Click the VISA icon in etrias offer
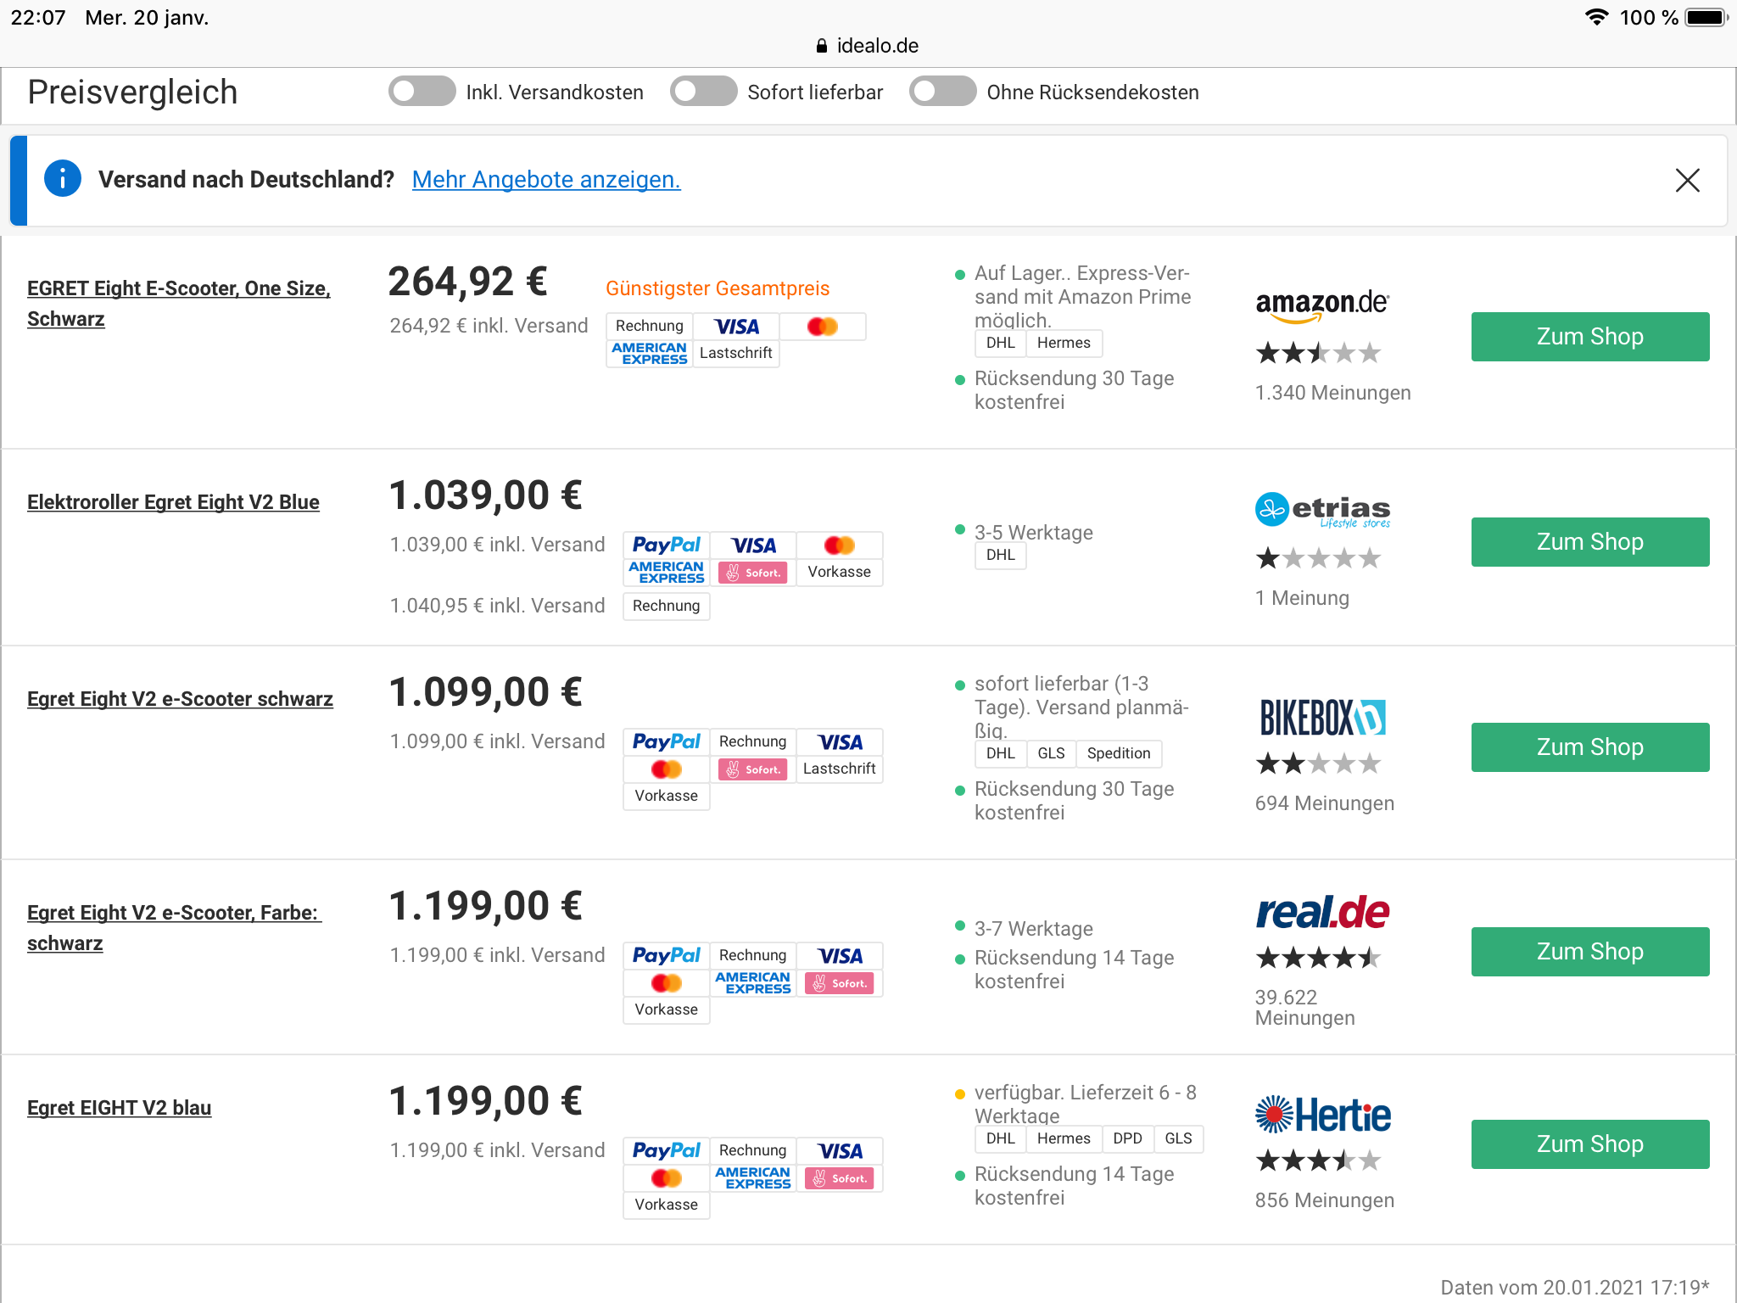 (753, 545)
